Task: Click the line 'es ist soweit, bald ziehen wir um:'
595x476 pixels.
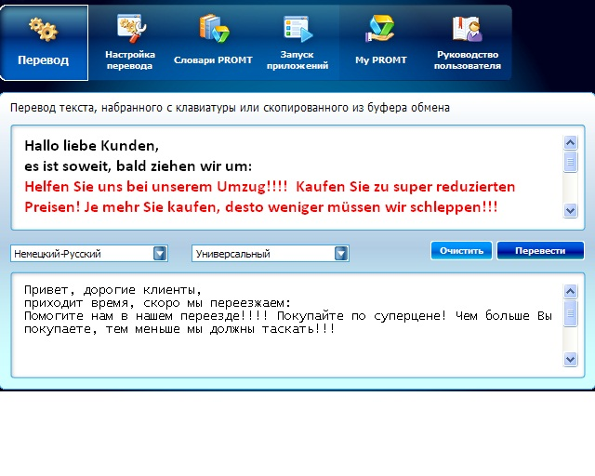Action: (139, 166)
